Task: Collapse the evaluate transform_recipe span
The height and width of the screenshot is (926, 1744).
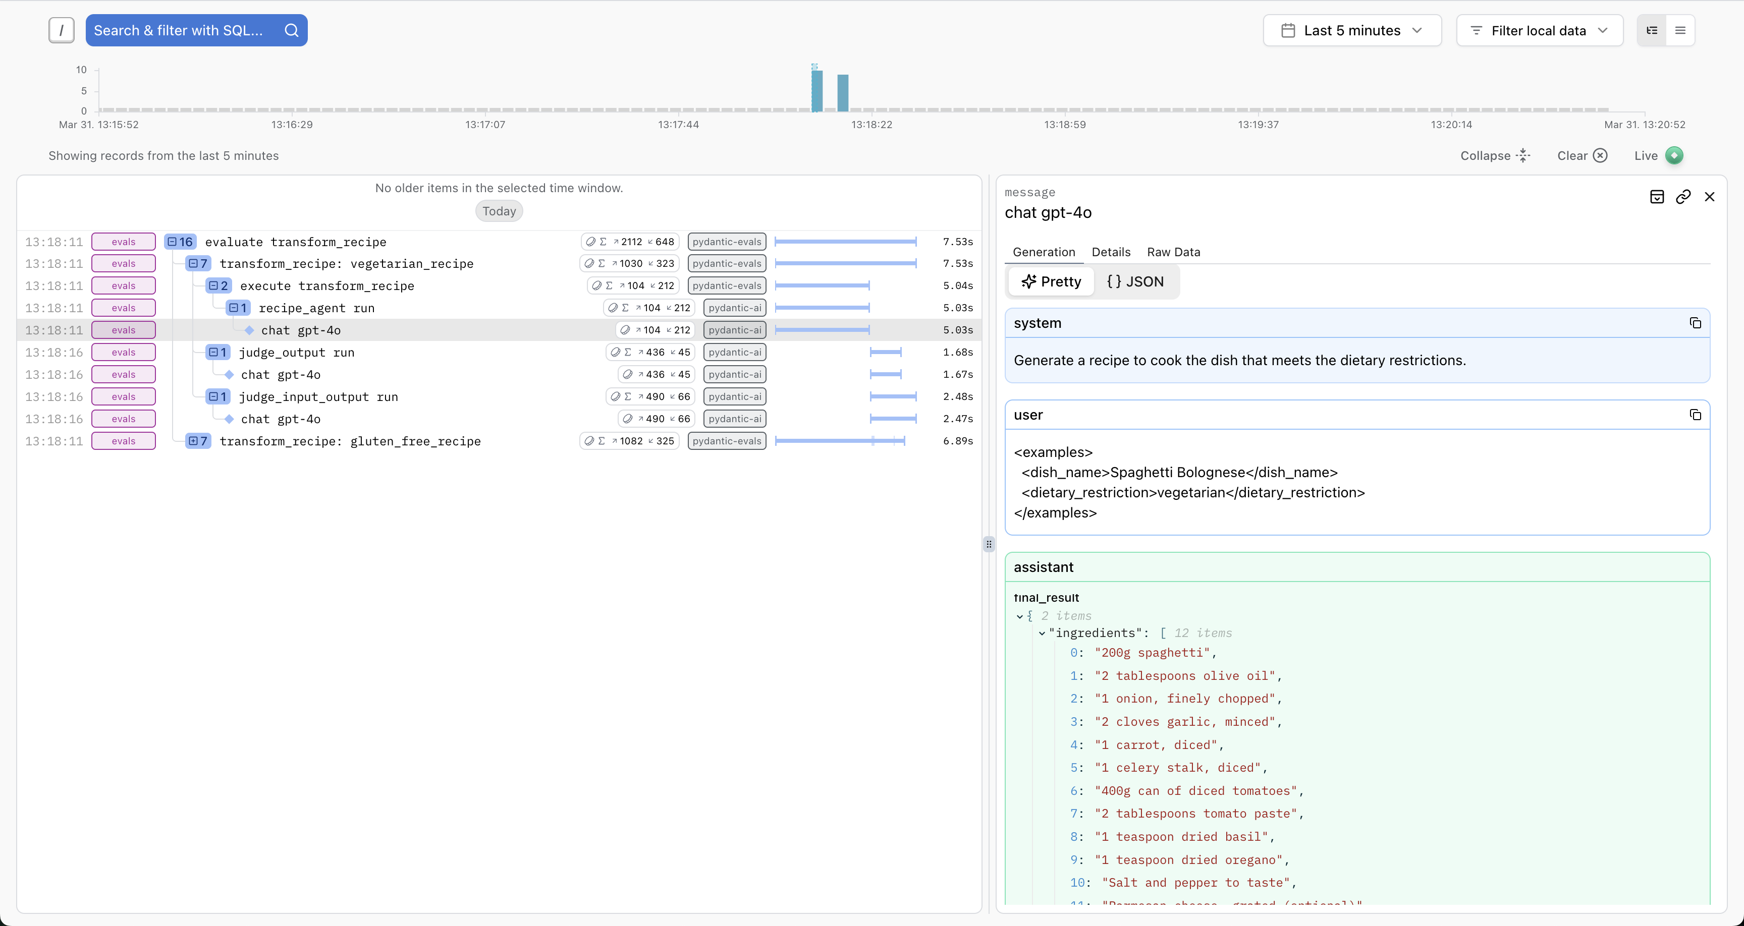Action: [x=173, y=241]
